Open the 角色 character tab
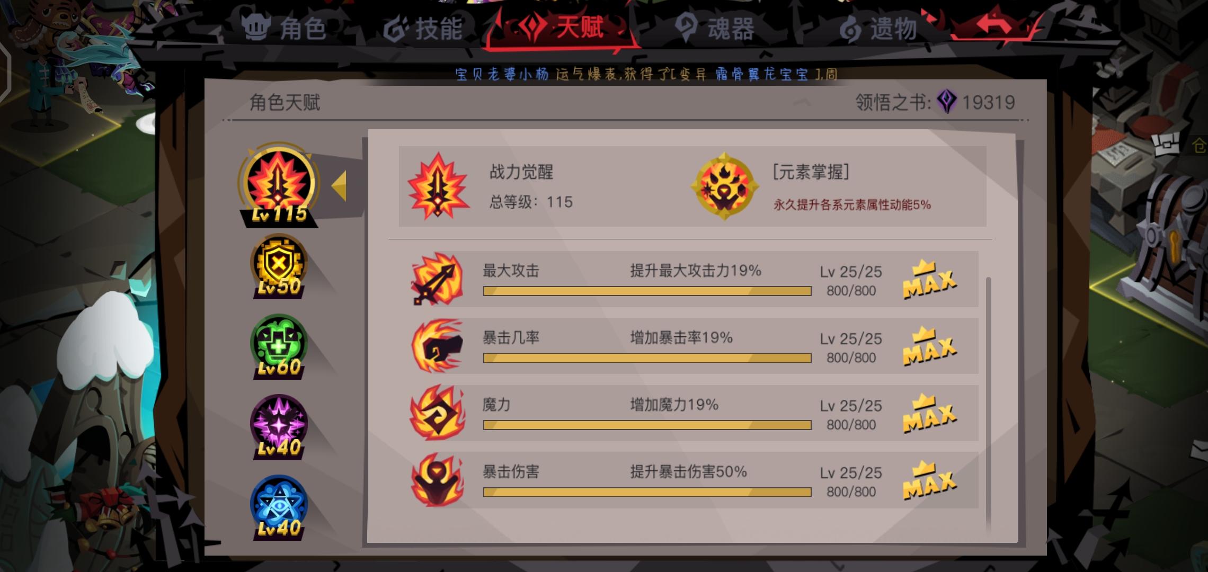Screen dimensions: 1208x572 tap(284, 27)
